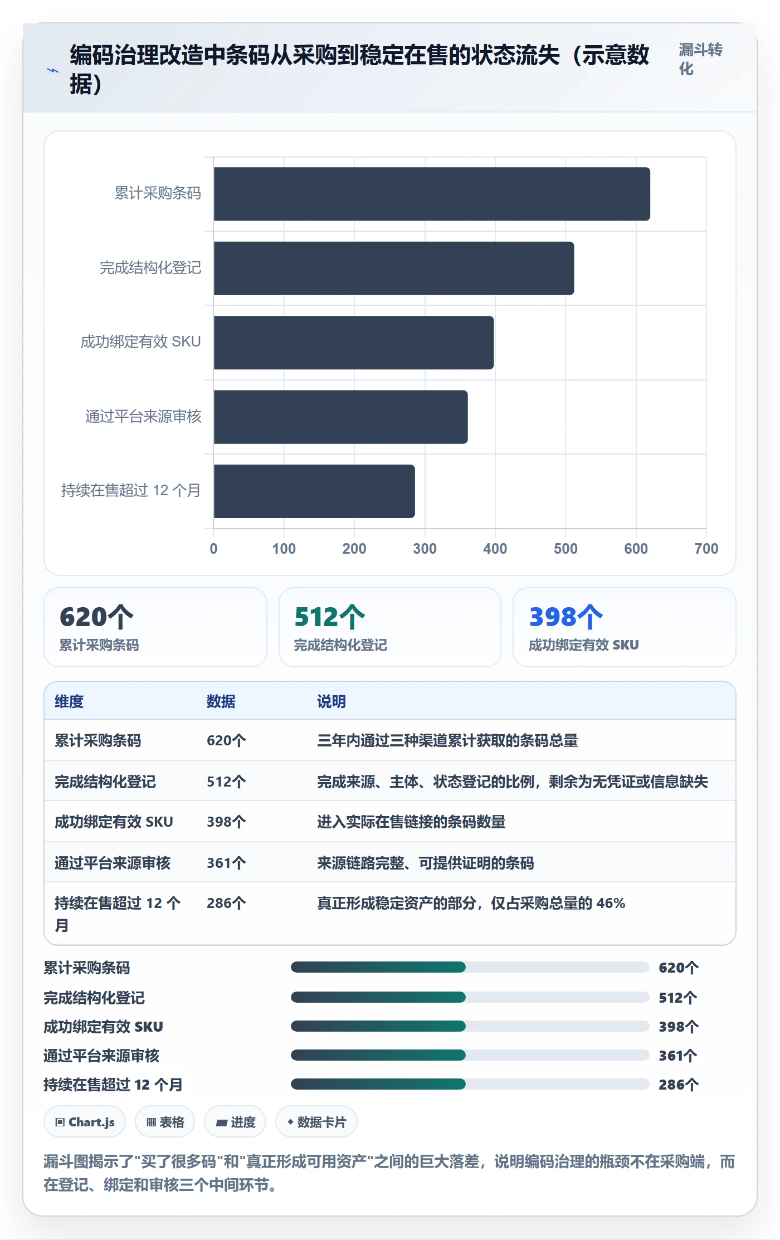Click the 512个 cell in the table

(226, 782)
